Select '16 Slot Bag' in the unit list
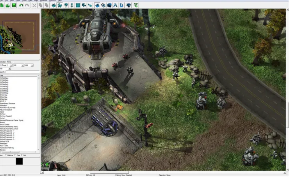Image resolution: width=289 pixels, height=178 pixels. point(4,85)
